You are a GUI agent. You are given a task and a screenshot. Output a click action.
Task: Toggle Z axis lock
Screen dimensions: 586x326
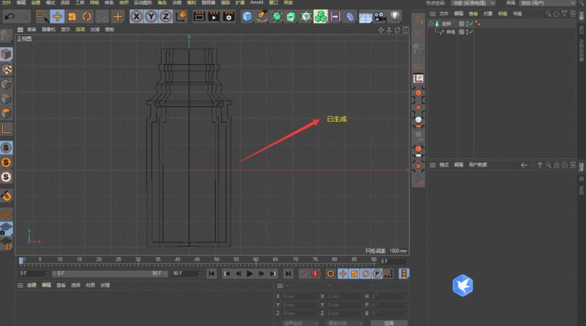166,17
